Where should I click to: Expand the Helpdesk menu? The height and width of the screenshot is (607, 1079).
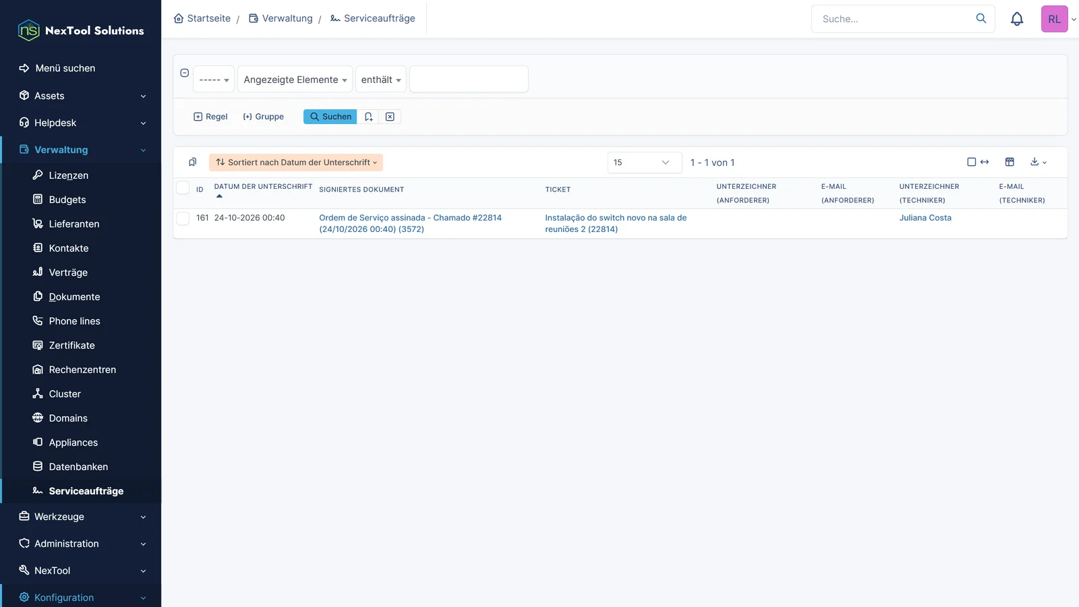tap(81, 123)
